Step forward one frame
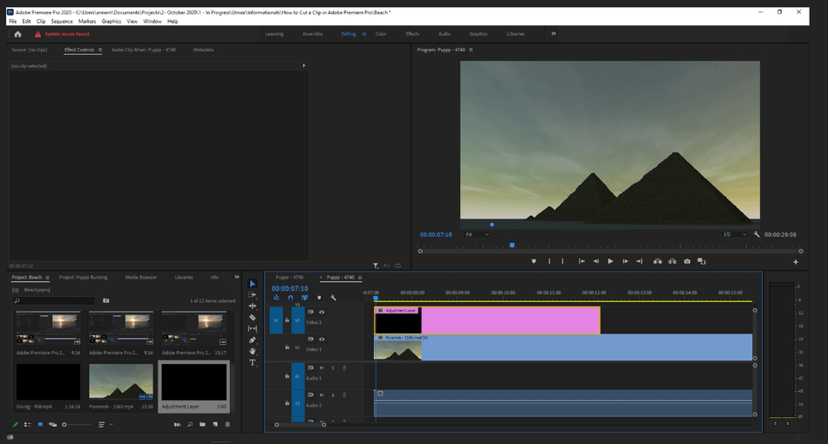 (625, 261)
